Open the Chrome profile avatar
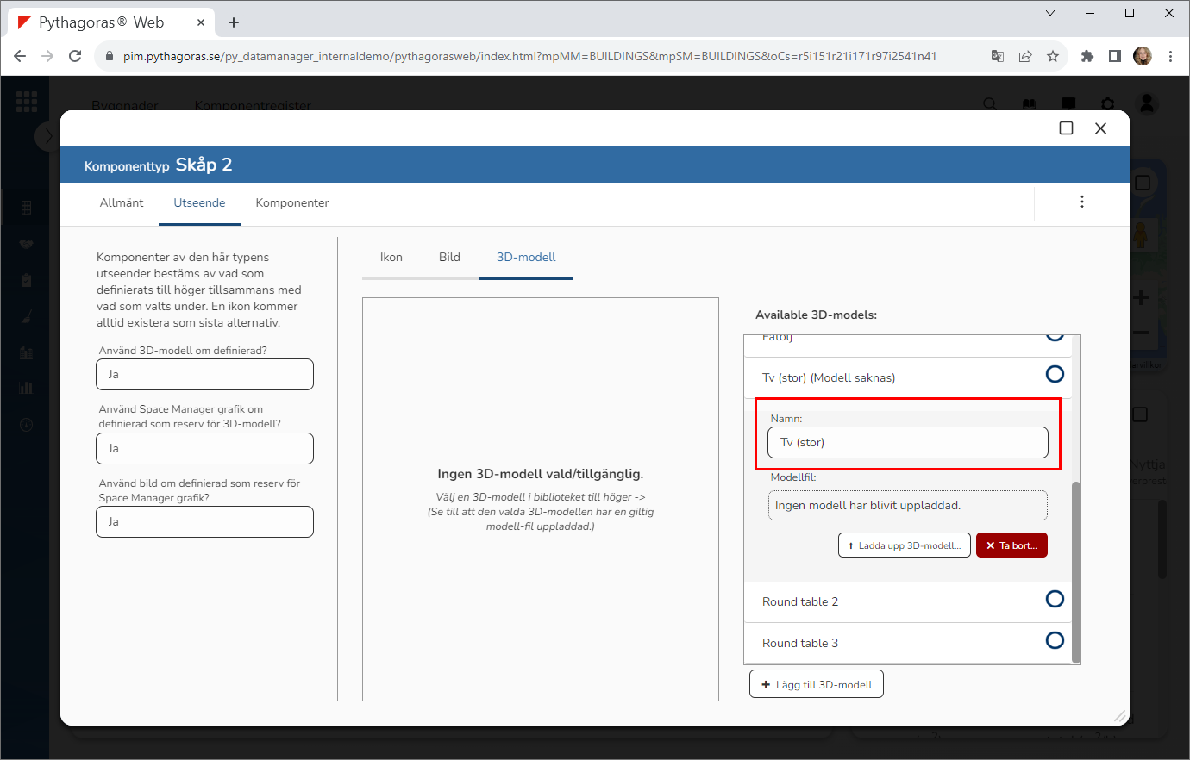This screenshot has width=1190, height=760. point(1143,56)
